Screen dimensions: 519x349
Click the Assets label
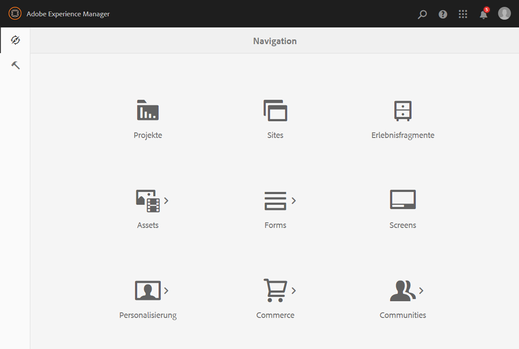[148, 226]
